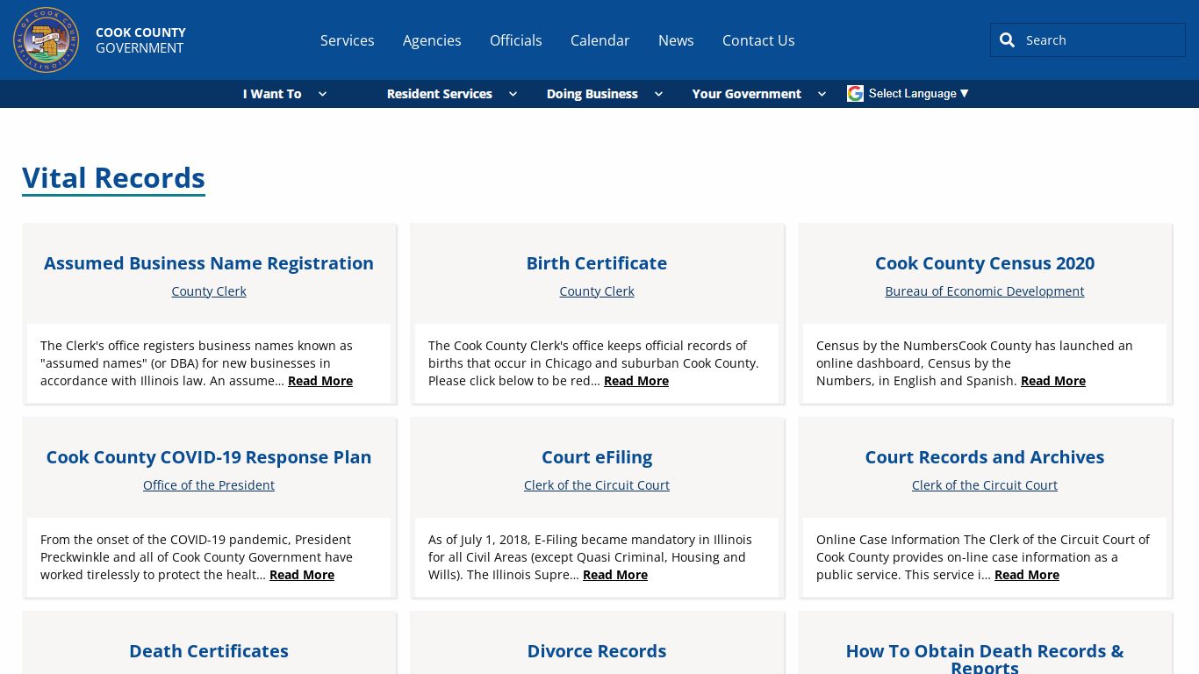Image resolution: width=1199 pixels, height=674 pixels.
Task: Open the Services menu
Action: tap(347, 40)
